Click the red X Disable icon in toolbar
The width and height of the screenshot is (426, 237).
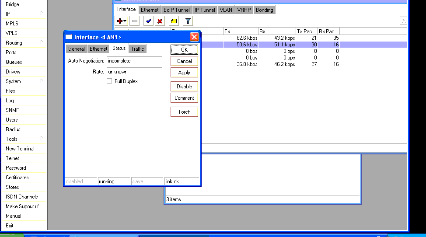[160, 21]
